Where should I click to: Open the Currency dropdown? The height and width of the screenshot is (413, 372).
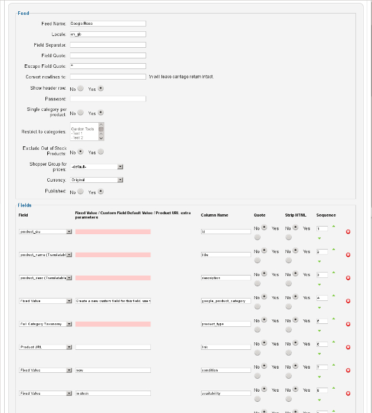pos(97,180)
